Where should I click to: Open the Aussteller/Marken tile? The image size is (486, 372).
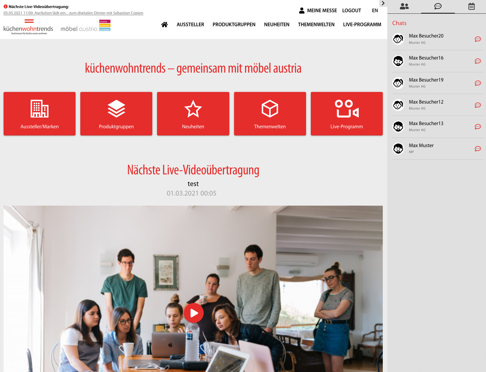click(39, 114)
